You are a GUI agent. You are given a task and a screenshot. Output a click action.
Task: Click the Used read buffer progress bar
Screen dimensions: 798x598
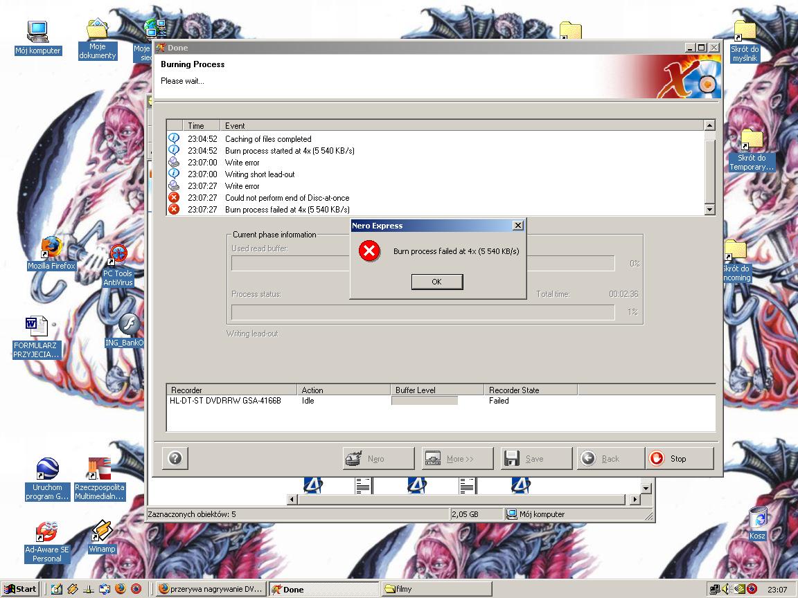point(423,264)
